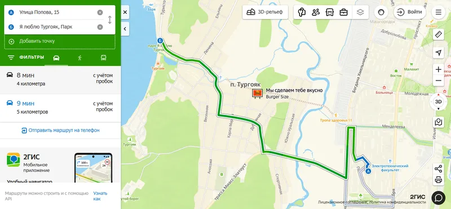Select the car route mode tab
451x209 pixels.
click(56, 58)
